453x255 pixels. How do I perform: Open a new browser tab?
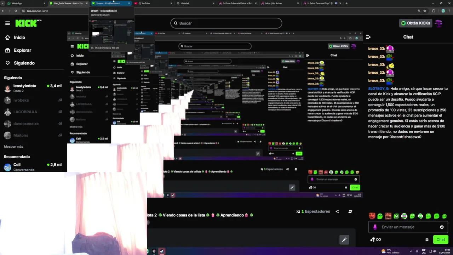click(x=346, y=3)
